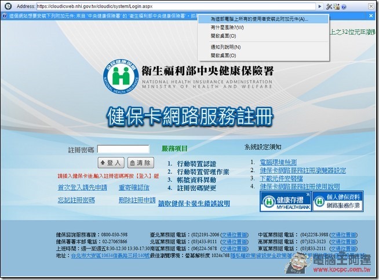Open 交通位置圖 link for 北區業務組

coord(234,242)
